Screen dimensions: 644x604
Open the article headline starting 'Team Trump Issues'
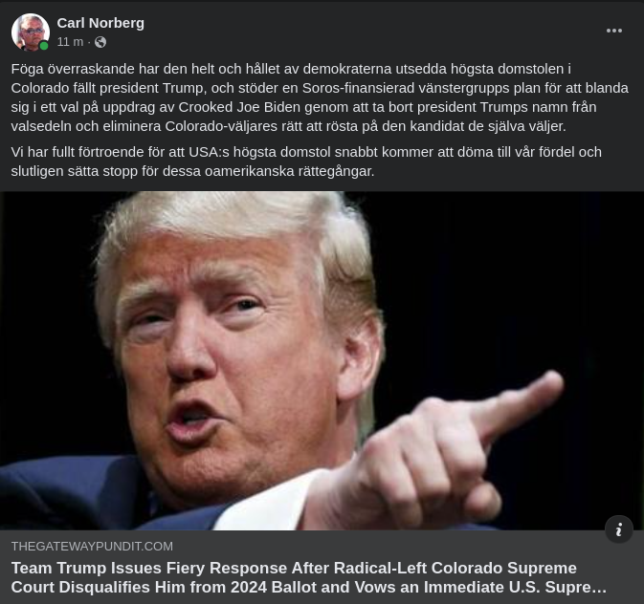pyautogui.click(x=308, y=577)
